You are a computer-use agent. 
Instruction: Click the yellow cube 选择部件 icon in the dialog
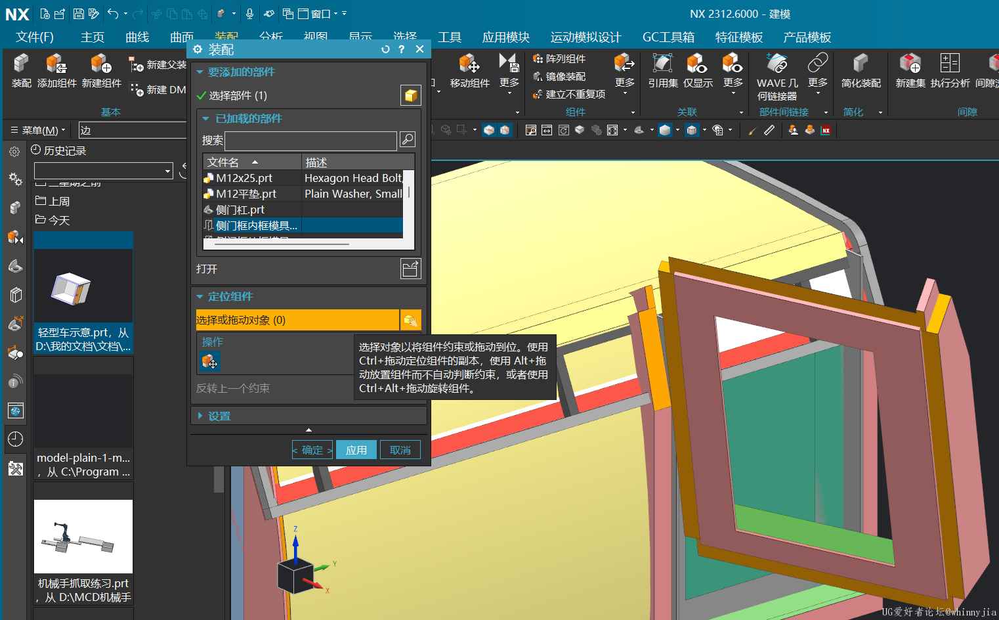coord(411,95)
